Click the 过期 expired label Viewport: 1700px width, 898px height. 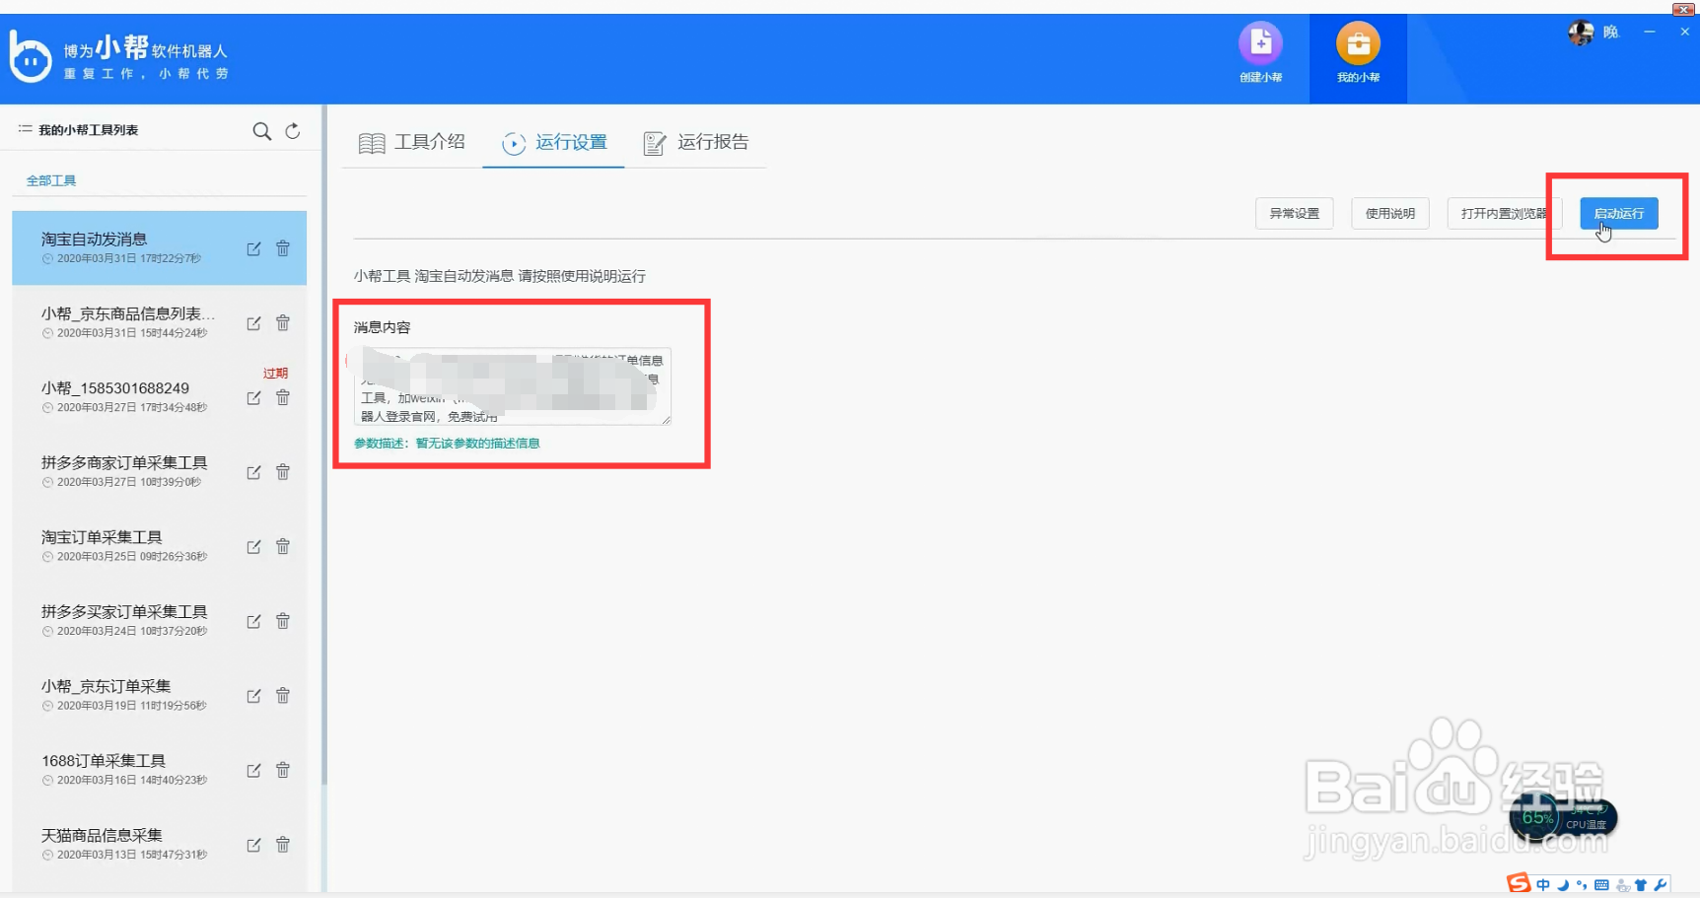(x=275, y=374)
